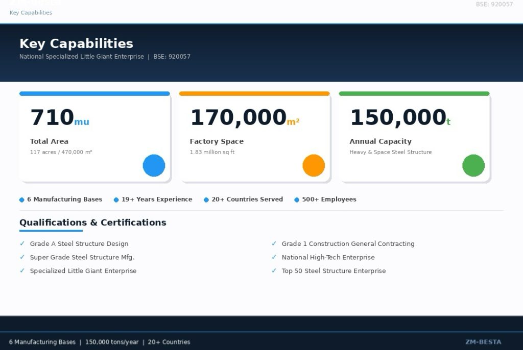Click the 1.83 million sq ft text
This screenshot has height=350, width=523.
click(x=212, y=152)
